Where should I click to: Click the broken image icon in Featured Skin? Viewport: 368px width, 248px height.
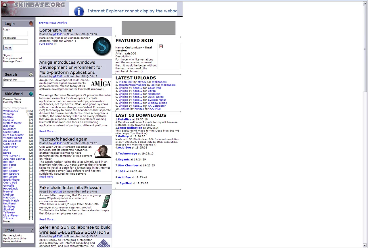tap(161, 46)
